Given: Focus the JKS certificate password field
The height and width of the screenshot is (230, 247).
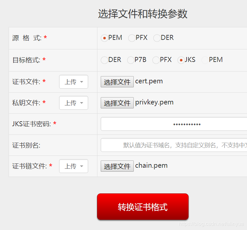Looking at the screenshot, I should (174, 124).
